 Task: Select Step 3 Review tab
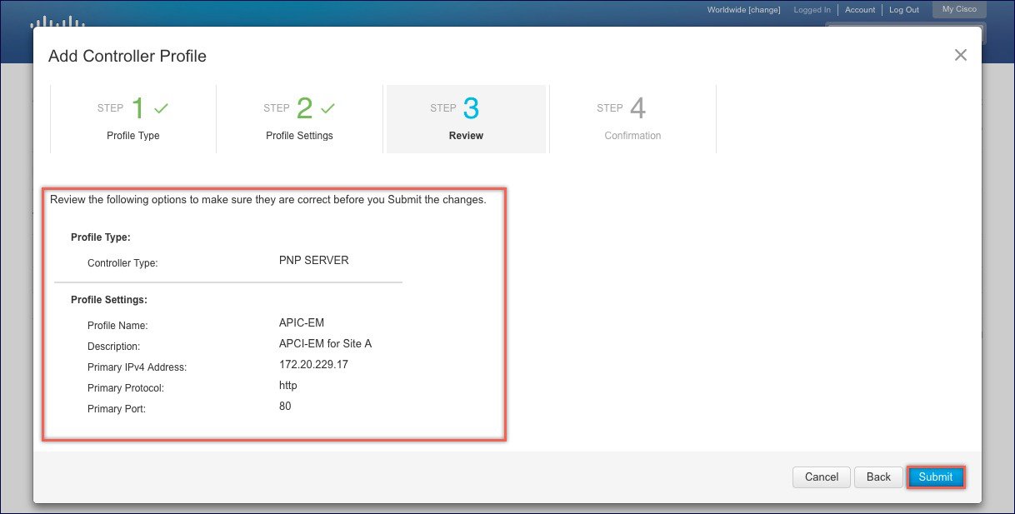[467, 119]
